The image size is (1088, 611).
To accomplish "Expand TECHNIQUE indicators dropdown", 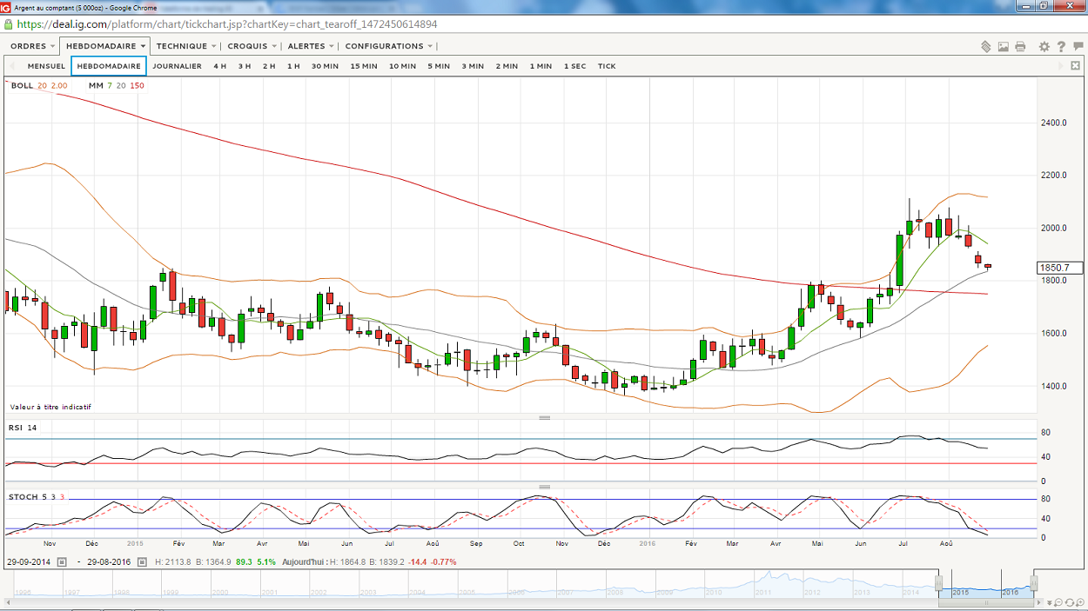I will coord(186,46).
